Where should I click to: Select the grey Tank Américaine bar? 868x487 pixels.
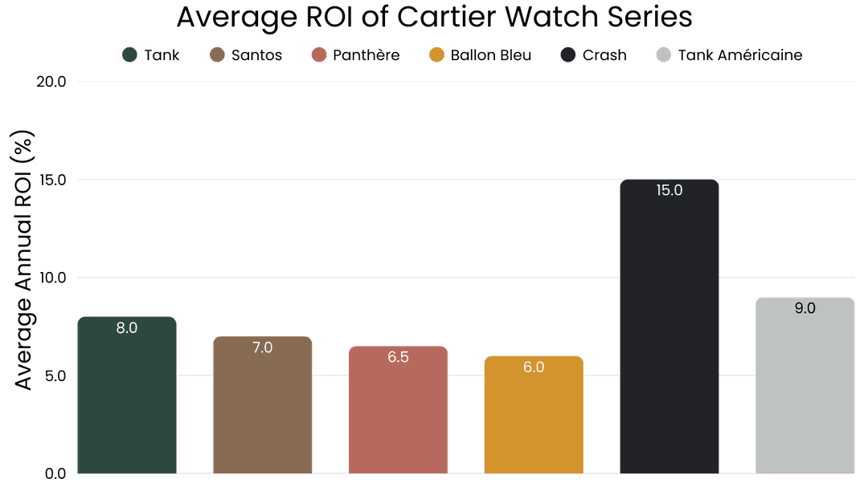click(805, 385)
